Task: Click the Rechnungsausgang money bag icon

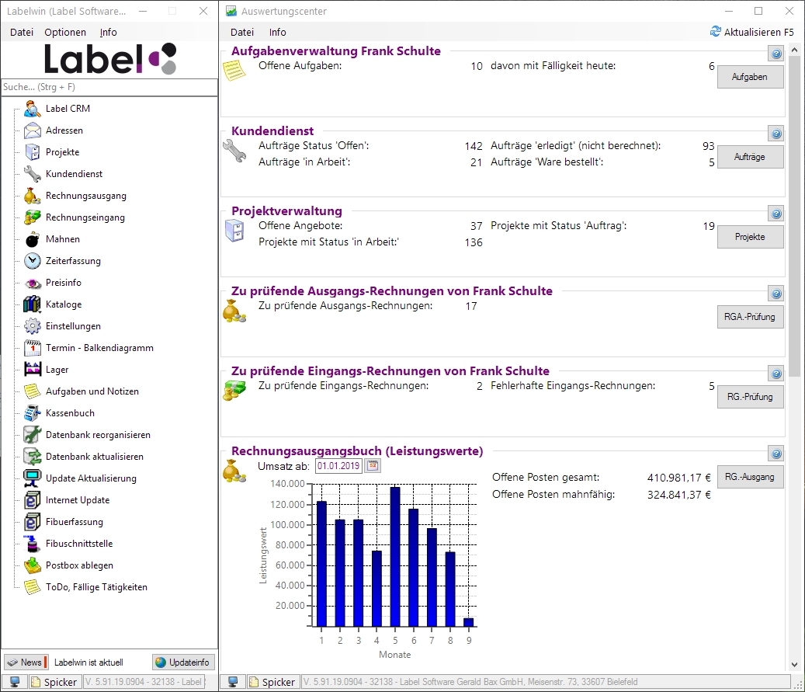Action: coord(33,196)
